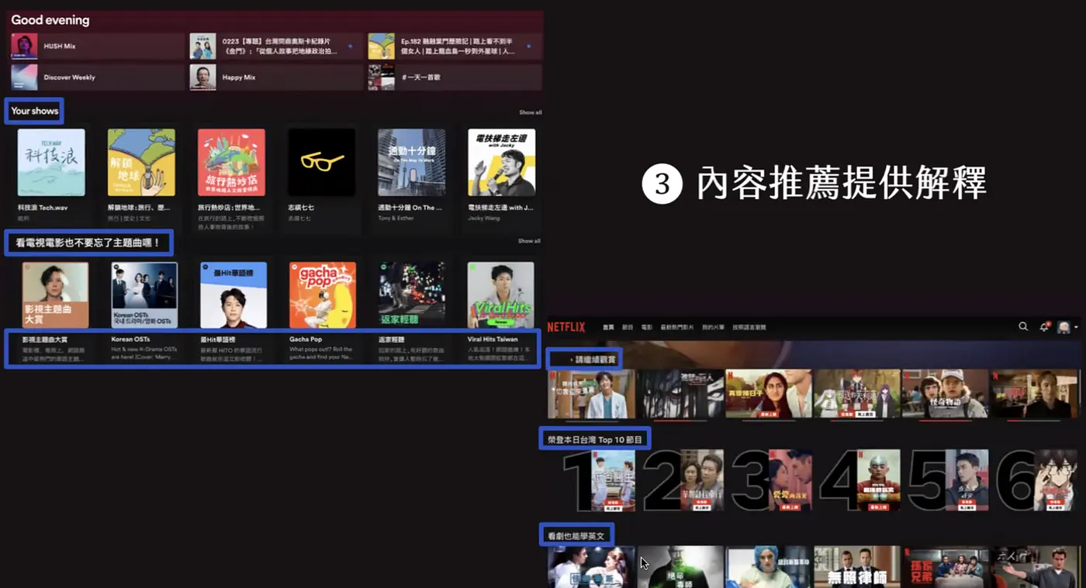1086x588 pixels.
Task: Open Netflix 按照語言瀏覽 tab
Action: [x=749, y=328]
